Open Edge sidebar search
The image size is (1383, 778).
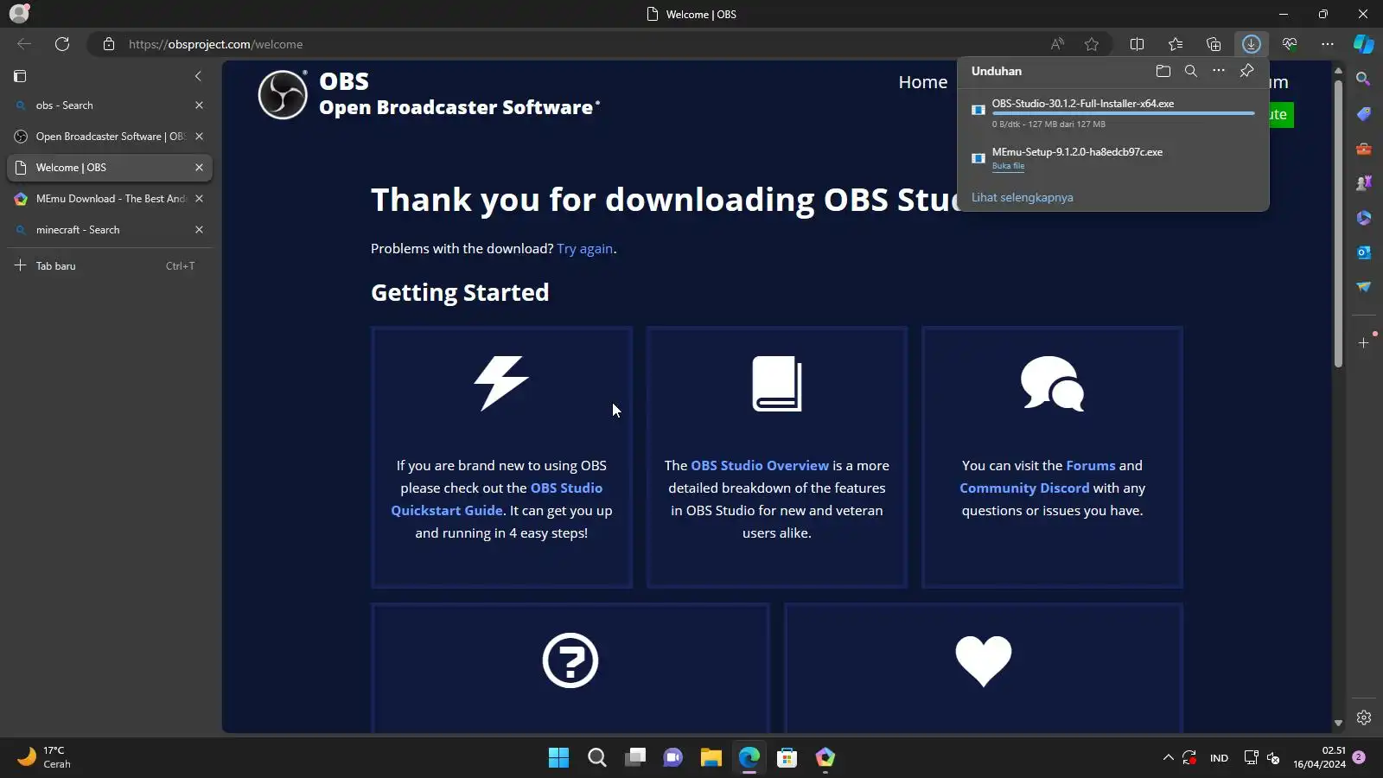(1364, 80)
